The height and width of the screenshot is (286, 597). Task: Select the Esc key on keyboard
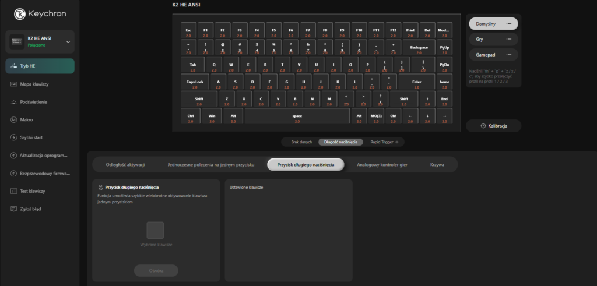(188, 30)
